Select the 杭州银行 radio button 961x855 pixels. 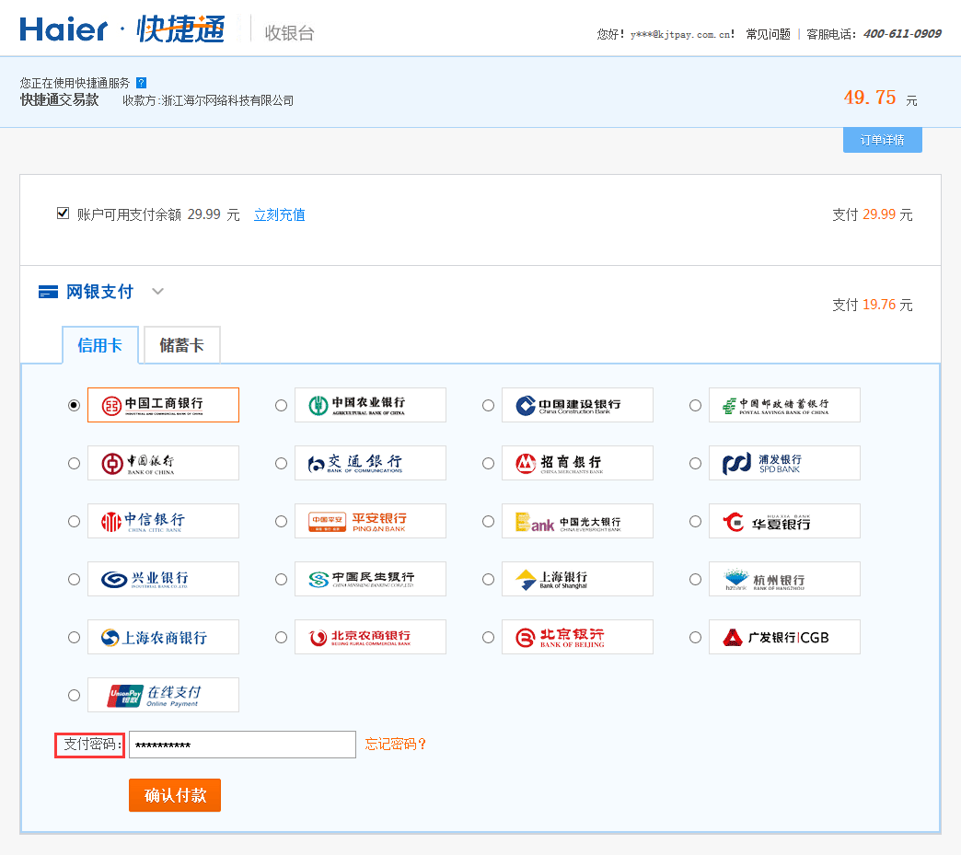(696, 579)
